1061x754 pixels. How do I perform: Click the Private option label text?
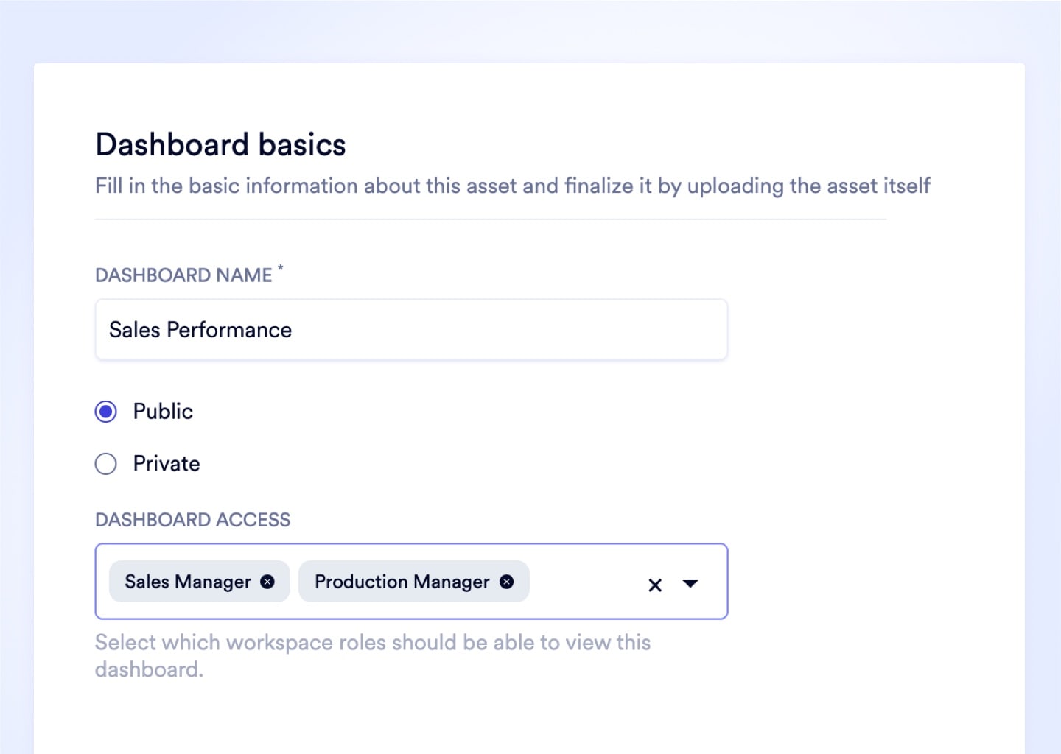pyautogui.click(x=167, y=464)
